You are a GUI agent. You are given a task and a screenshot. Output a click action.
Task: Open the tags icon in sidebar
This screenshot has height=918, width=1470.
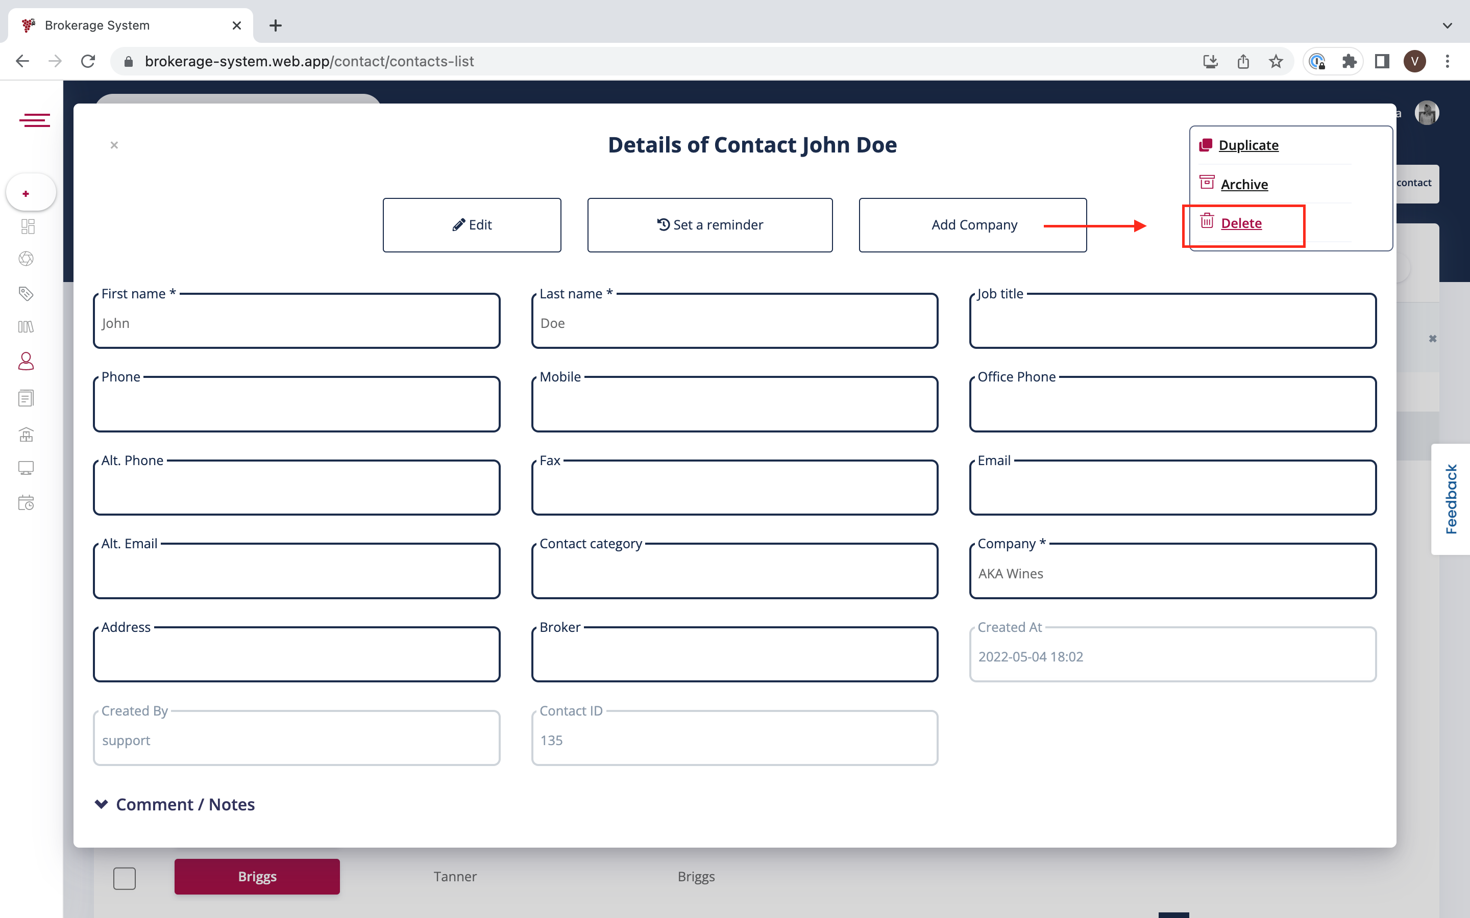pos(26,294)
